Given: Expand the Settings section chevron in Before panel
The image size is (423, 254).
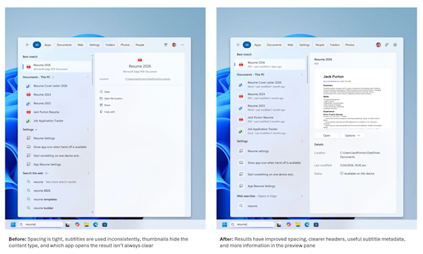Looking at the screenshot, I should [88, 129].
